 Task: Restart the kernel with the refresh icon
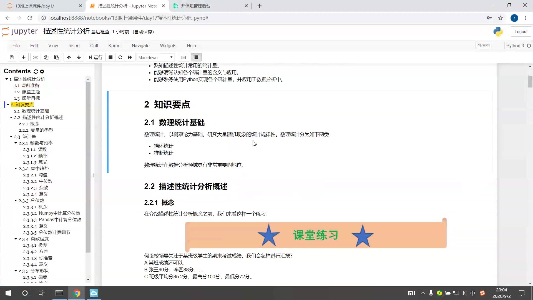coord(120,57)
